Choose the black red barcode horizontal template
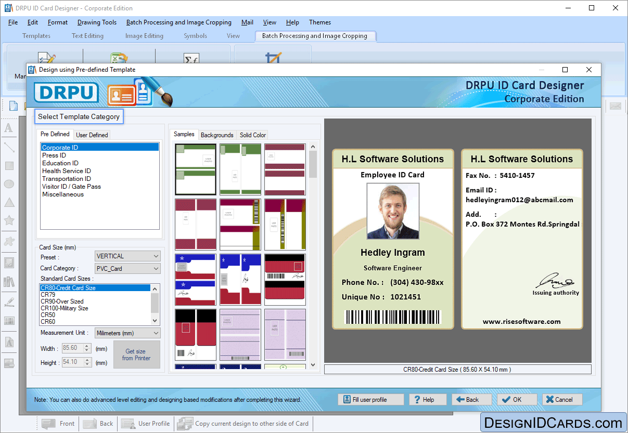 [285, 280]
